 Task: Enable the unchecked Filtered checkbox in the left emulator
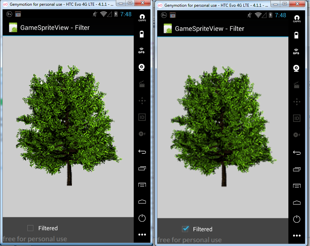point(30,228)
